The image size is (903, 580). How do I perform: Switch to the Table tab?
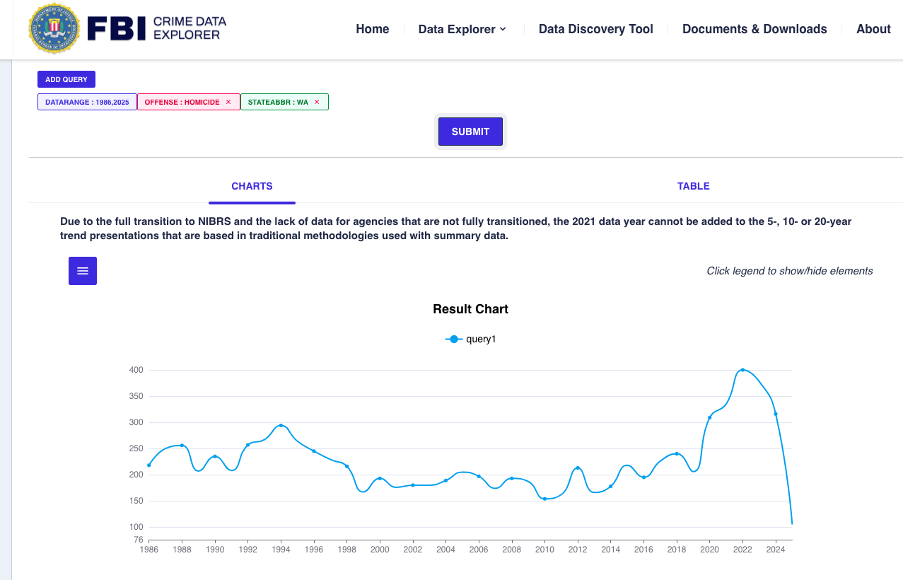693,186
